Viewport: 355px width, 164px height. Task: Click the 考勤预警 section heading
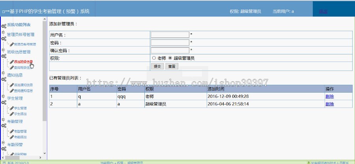click(x=15, y=144)
